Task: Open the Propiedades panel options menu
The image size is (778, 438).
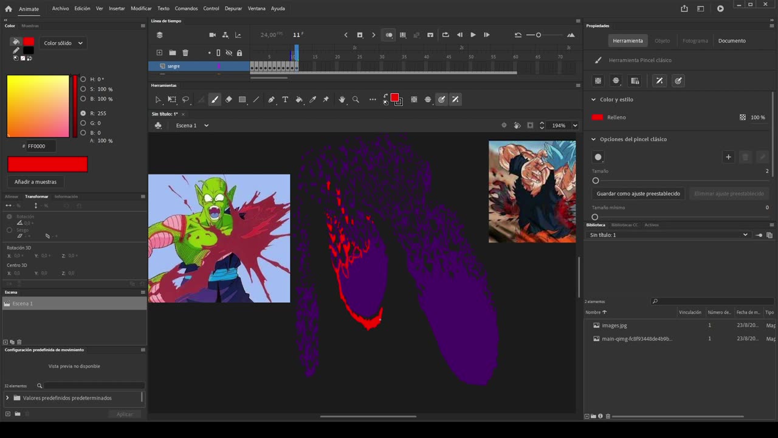Action: [773, 26]
